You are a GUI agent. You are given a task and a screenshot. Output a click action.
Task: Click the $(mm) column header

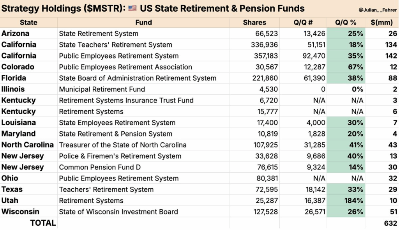click(381, 23)
